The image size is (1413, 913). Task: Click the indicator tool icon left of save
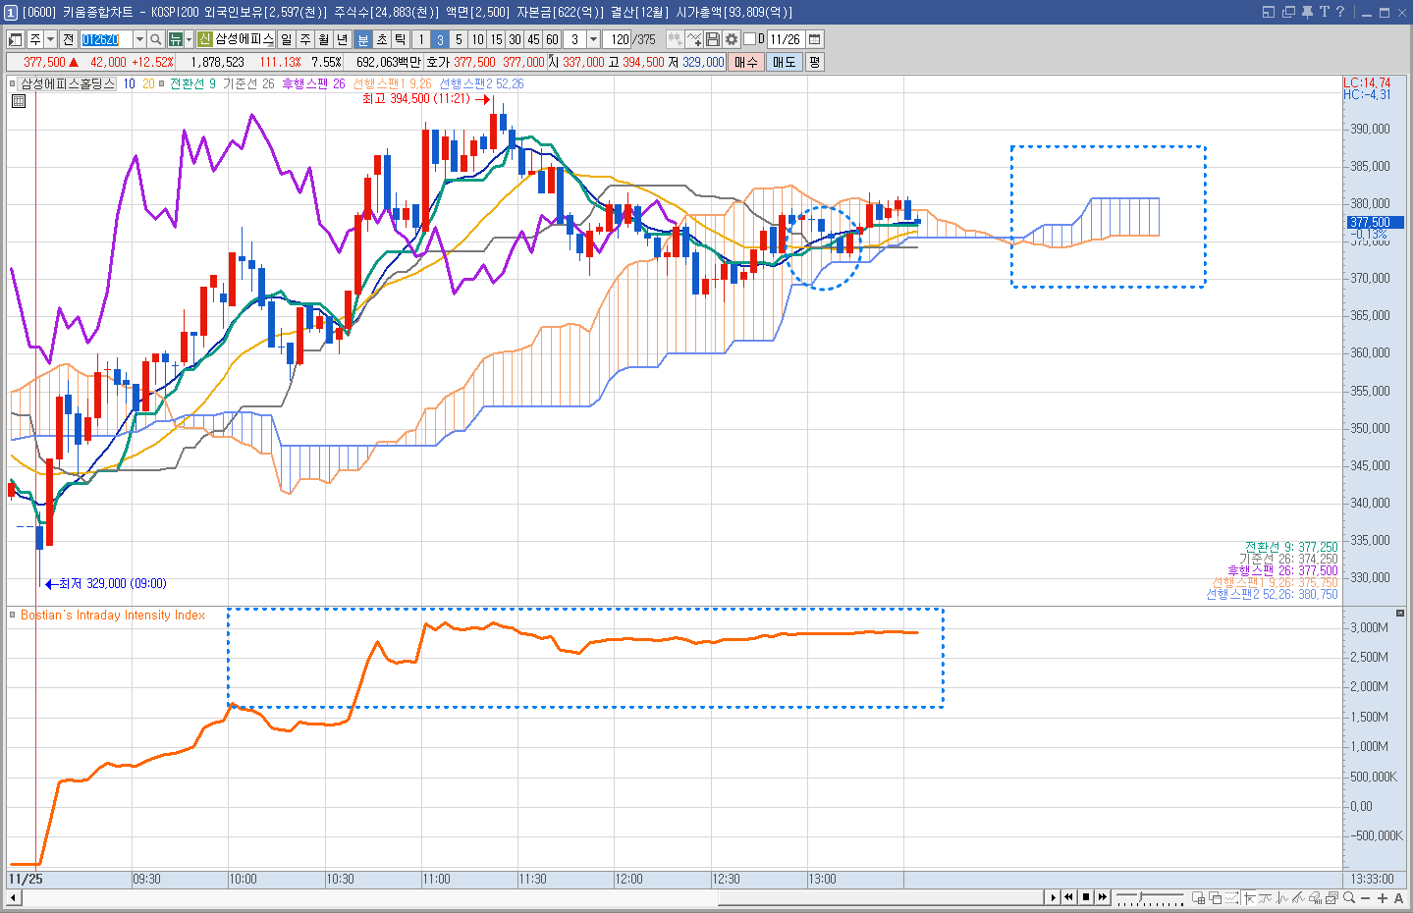click(694, 39)
